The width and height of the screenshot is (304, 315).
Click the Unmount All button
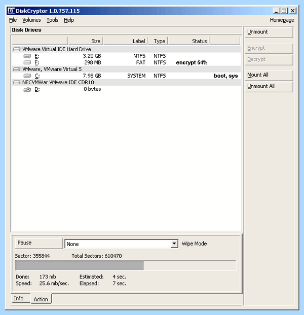269,87
